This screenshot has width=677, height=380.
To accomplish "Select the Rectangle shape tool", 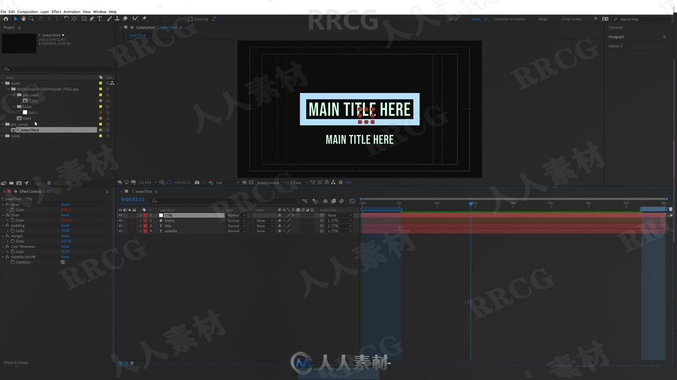I will coord(84,18).
